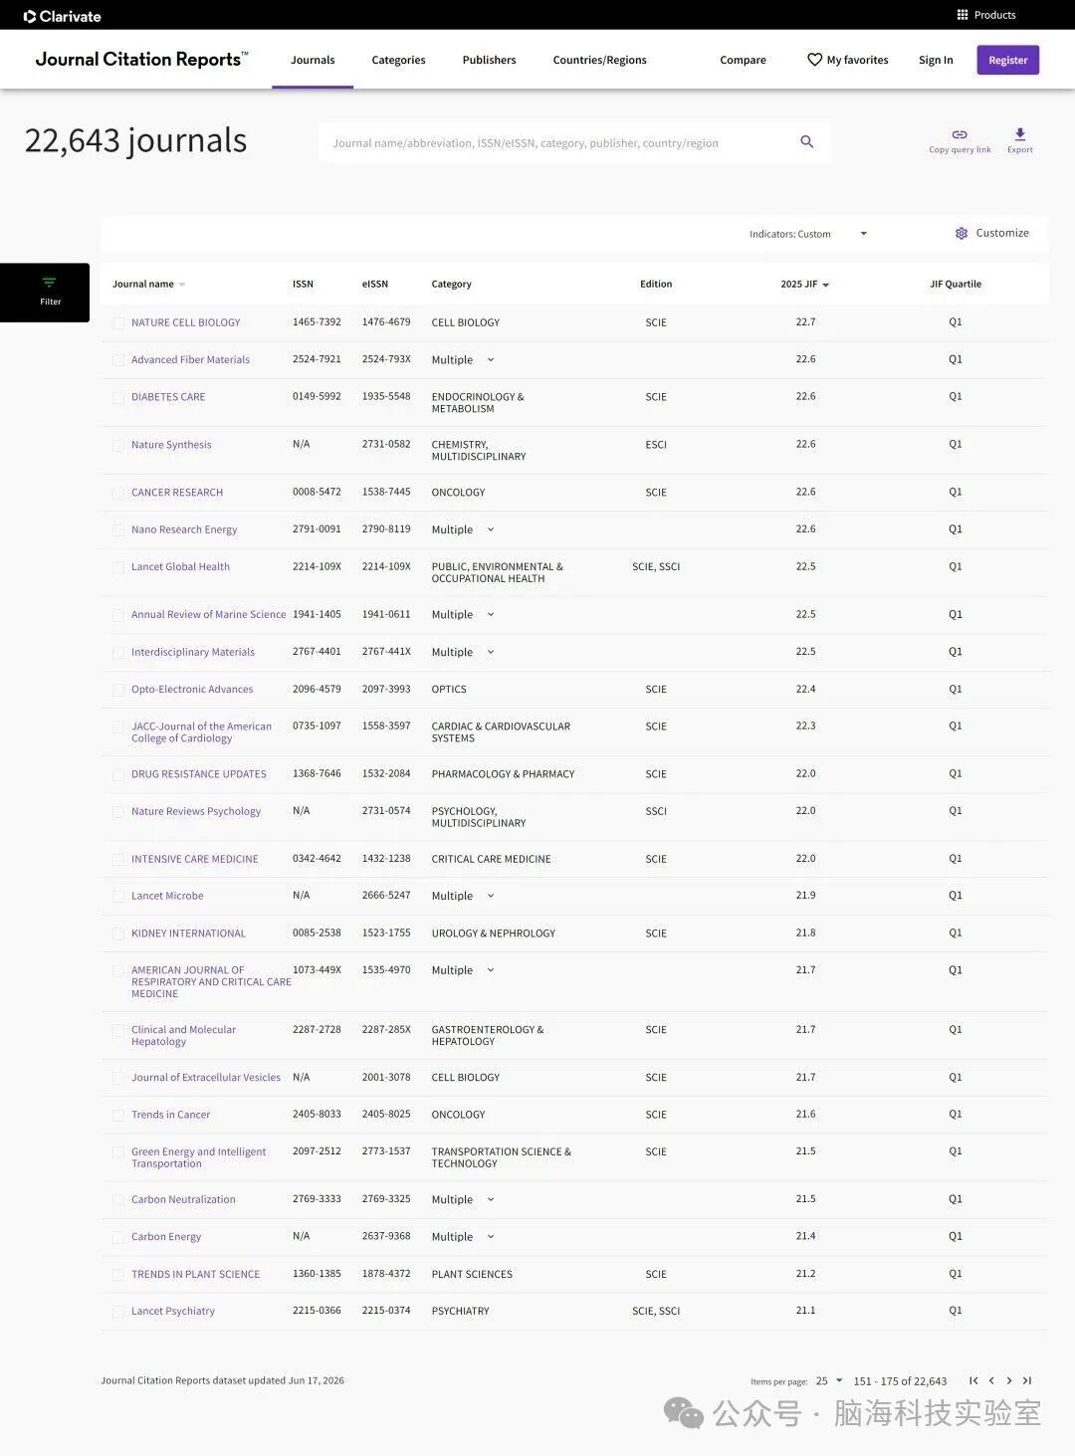Click the My favorites heart icon
The width and height of the screenshot is (1075, 1456).
click(814, 60)
